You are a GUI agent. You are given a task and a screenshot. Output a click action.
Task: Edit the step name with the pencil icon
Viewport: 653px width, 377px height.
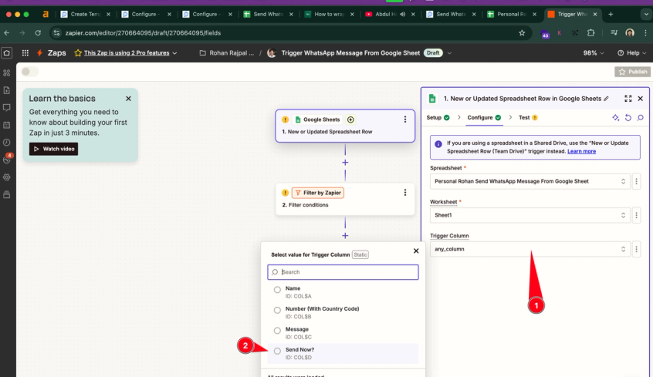607,99
